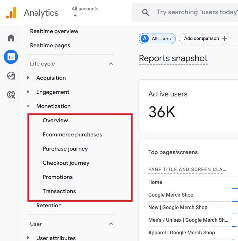Screen dimensions: 238x241
Task: Open the Home icon in sidebar
Action: 11,38
